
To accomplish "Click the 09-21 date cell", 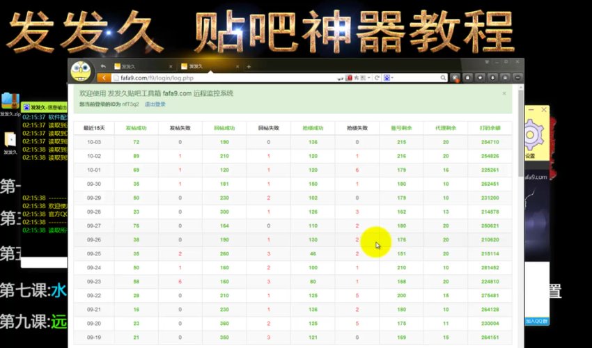I will tap(94, 310).
